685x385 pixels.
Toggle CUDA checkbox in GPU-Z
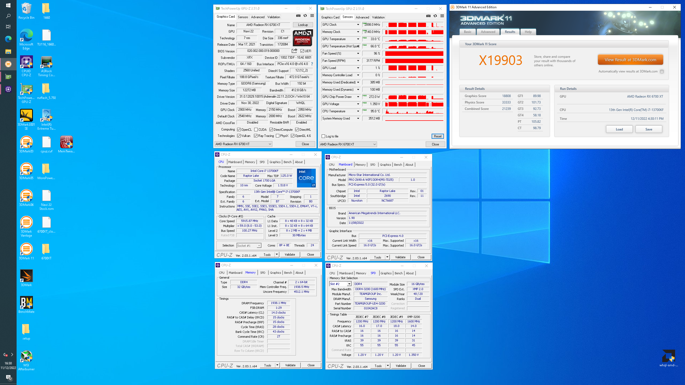click(x=256, y=129)
